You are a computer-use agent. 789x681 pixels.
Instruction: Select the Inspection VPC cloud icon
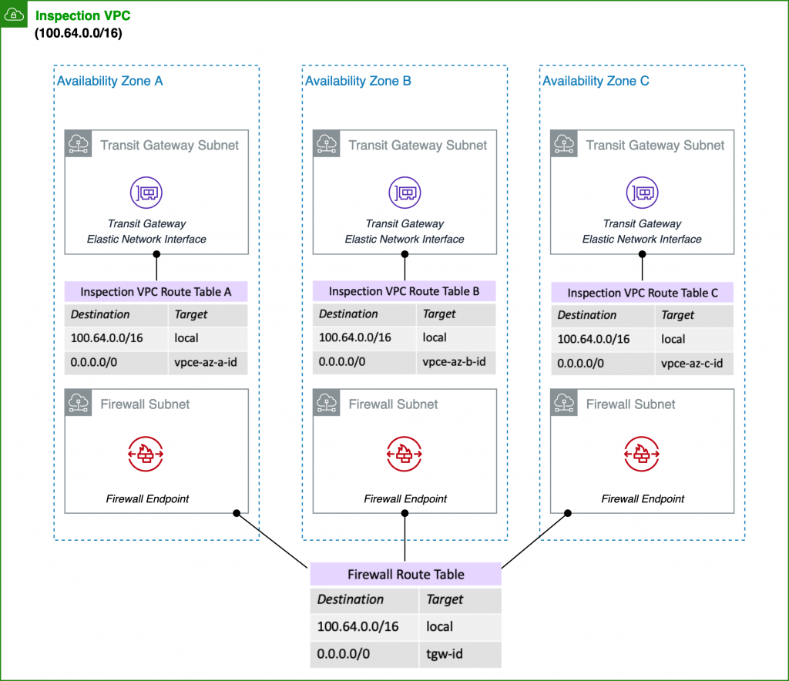[14, 14]
